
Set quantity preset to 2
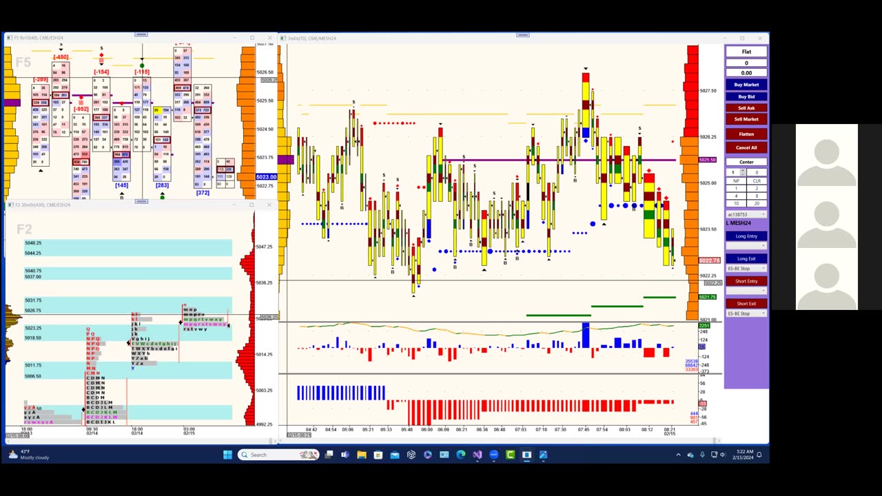pyautogui.click(x=757, y=188)
